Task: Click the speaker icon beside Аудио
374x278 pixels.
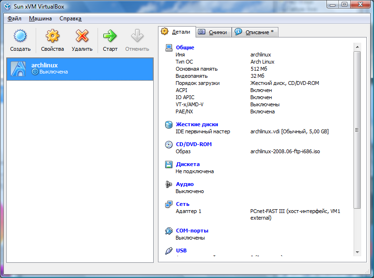Action: point(168,185)
